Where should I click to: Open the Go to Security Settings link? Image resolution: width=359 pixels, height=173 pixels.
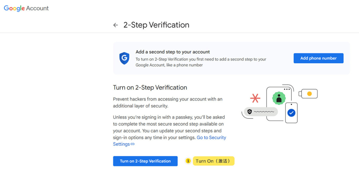[211, 138]
